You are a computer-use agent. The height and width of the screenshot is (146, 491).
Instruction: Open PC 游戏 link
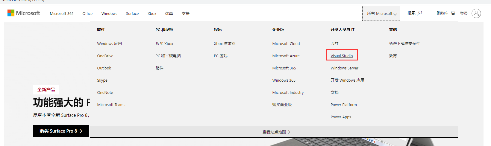221,56
